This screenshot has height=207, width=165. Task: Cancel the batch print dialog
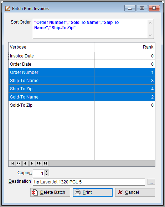coord(135,192)
